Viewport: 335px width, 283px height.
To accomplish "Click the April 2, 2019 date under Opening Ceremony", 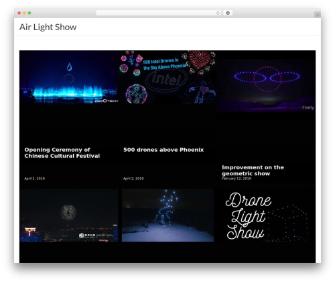I will (35, 179).
